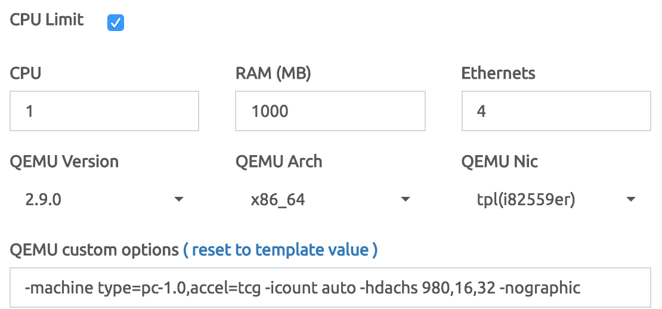Image resolution: width=662 pixels, height=309 pixels.
Task: Uncheck the CPU Limit checkbox
Action: click(x=116, y=23)
